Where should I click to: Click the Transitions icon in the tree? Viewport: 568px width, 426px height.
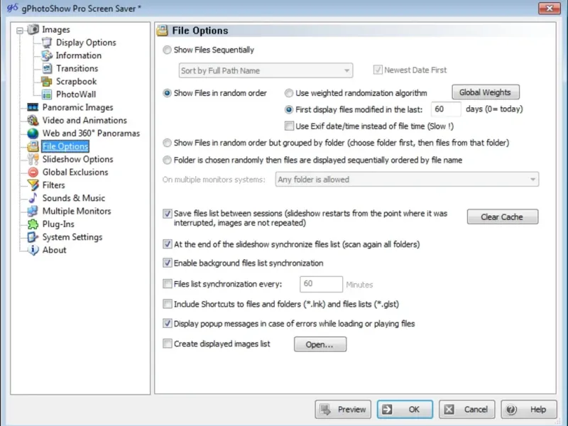coord(47,68)
